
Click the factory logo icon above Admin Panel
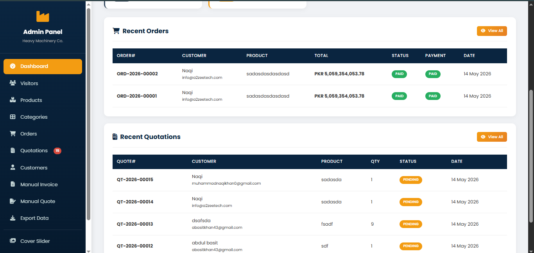pyautogui.click(x=43, y=16)
